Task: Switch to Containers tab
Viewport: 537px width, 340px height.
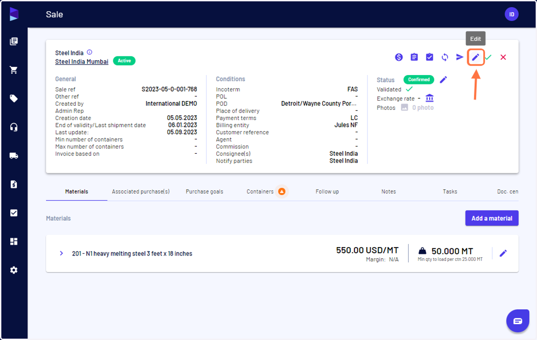Action: pyautogui.click(x=260, y=191)
